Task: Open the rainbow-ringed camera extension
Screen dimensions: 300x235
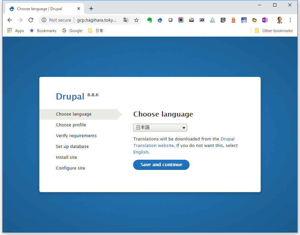Action: pyautogui.click(x=181, y=20)
